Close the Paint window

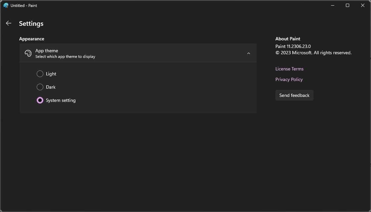[x=362, y=5]
